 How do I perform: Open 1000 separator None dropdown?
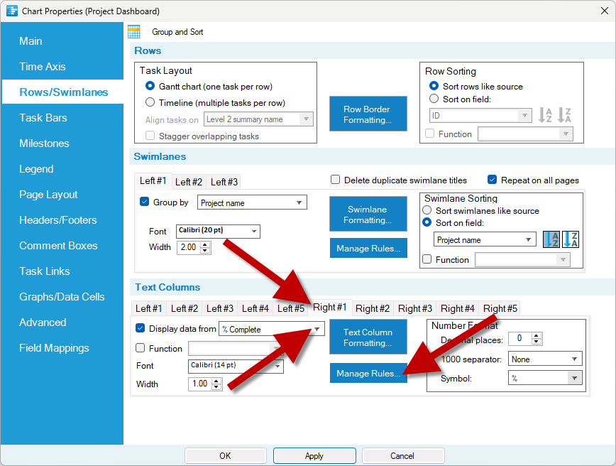[545, 359]
